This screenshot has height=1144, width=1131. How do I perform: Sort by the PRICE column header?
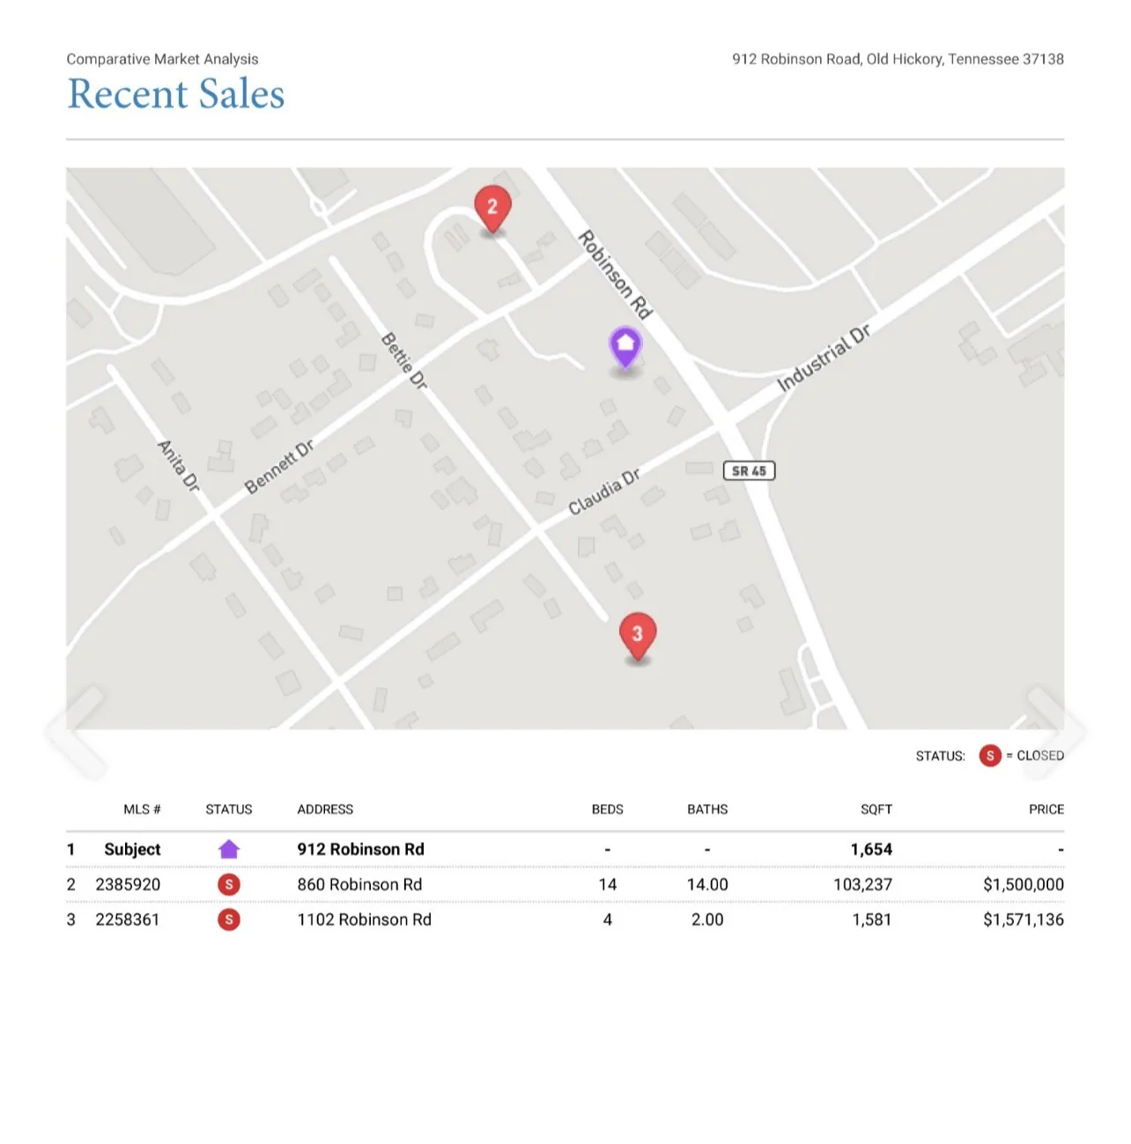(1046, 808)
